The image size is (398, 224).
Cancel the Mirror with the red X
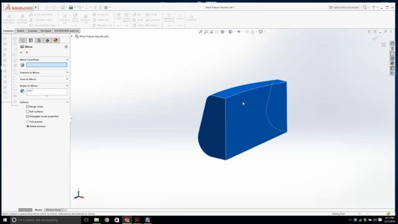click(27, 52)
